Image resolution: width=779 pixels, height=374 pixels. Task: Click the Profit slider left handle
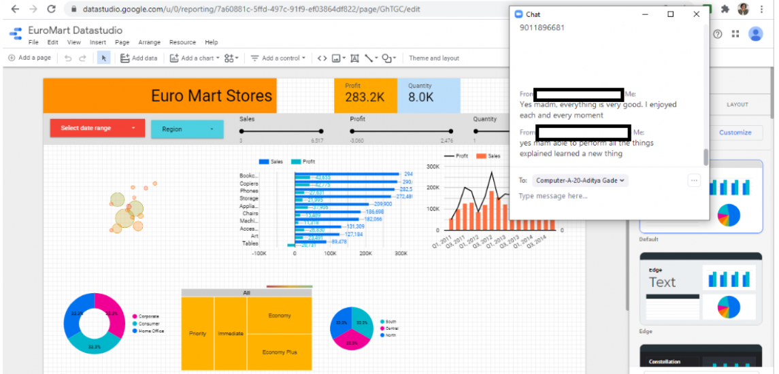tap(352, 131)
